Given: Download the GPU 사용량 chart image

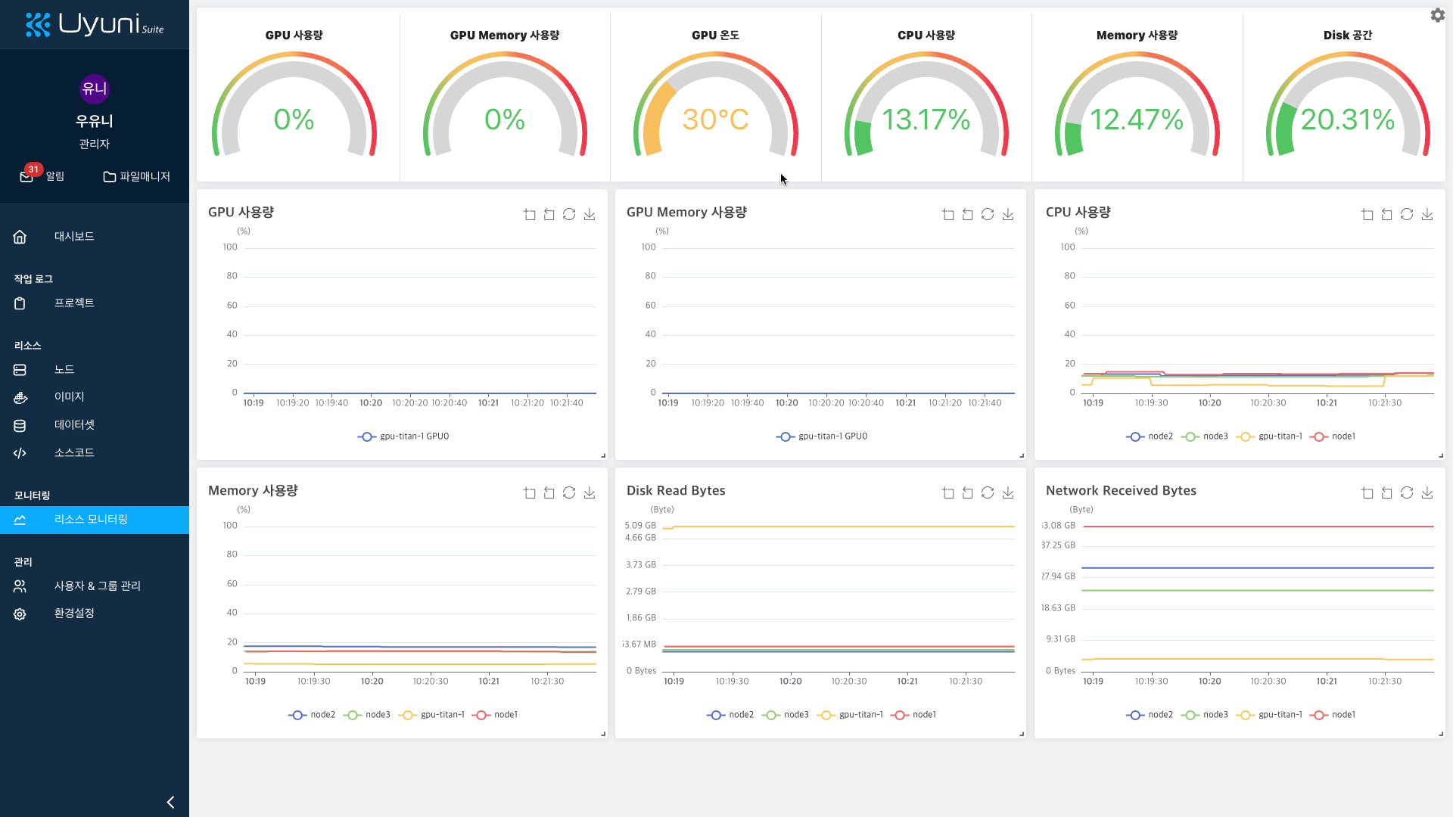Looking at the screenshot, I should [590, 214].
